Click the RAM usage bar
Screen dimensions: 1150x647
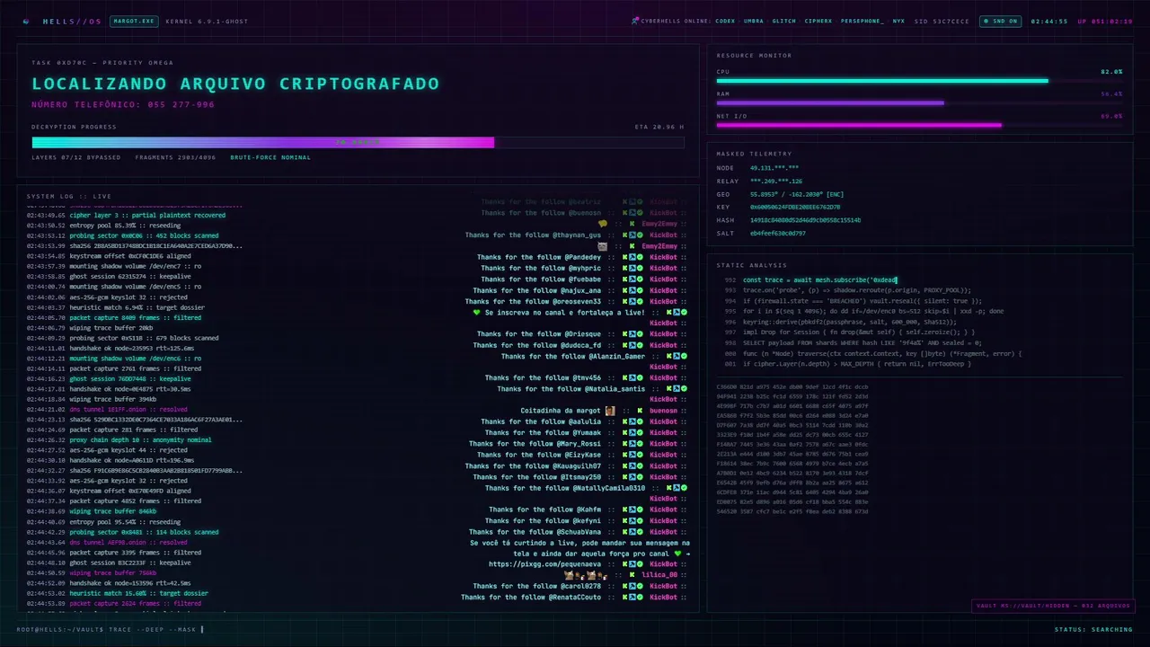point(919,102)
